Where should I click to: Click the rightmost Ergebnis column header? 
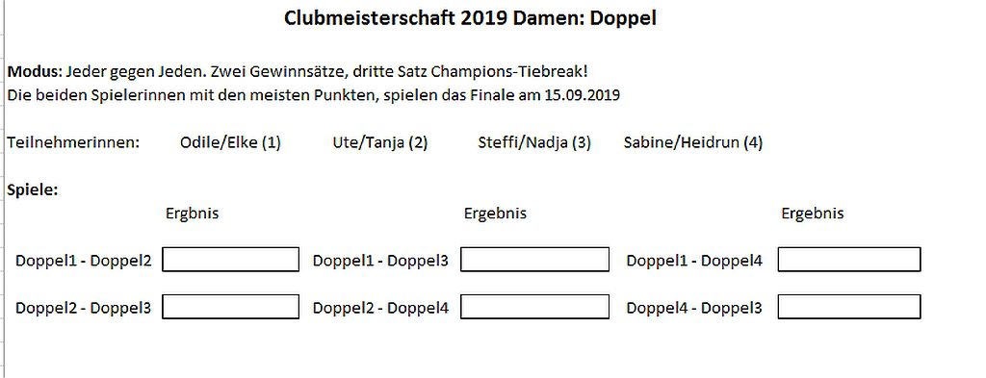pyautogui.click(x=813, y=213)
